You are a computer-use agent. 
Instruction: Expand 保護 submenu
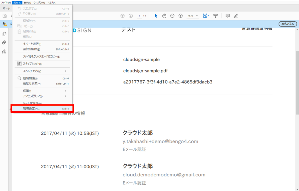[42, 91]
